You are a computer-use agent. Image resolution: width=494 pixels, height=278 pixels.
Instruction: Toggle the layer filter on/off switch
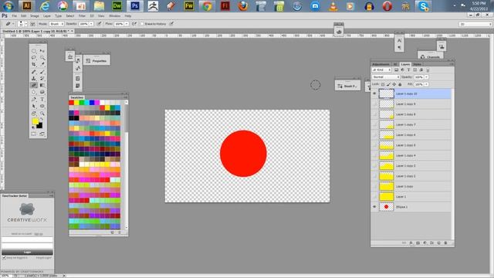pyautogui.click(x=428, y=70)
